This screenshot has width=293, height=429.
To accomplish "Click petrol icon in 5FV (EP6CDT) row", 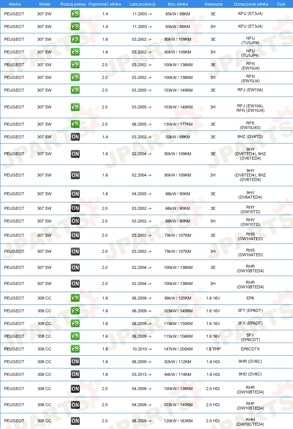I will click(75, 336).
